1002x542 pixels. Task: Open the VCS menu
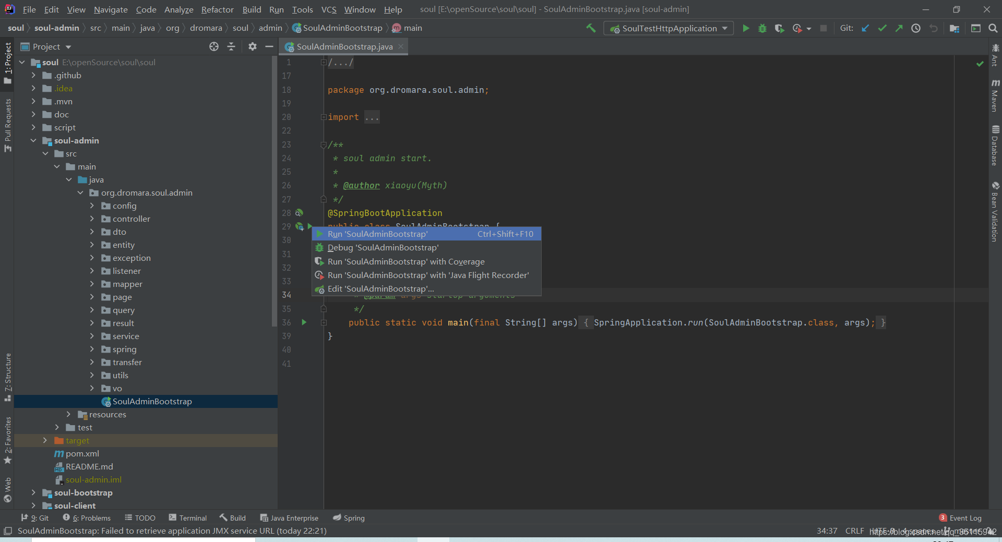[329, 9]
